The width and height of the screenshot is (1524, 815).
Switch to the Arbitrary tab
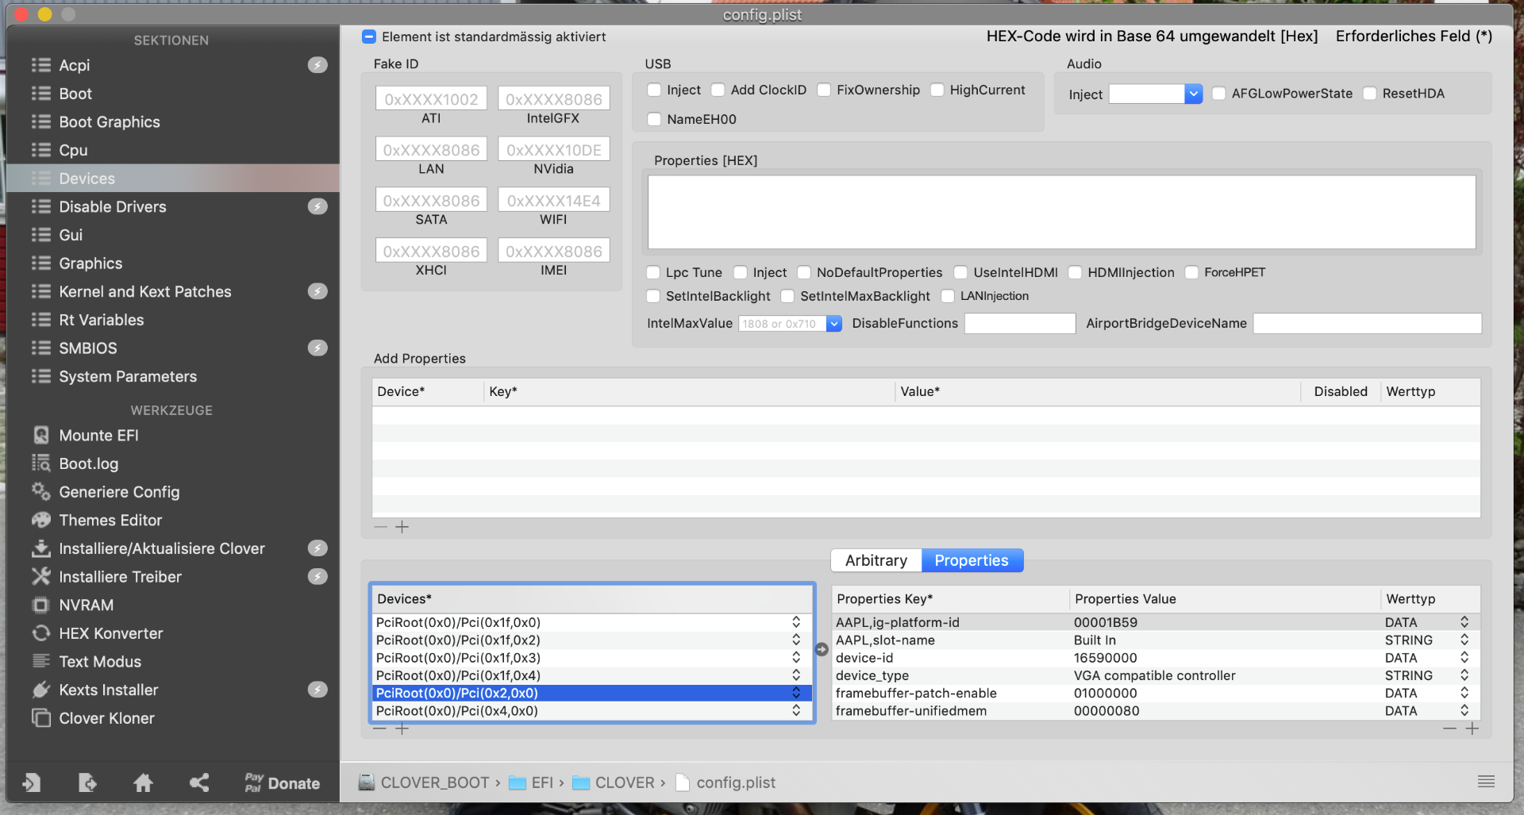pos(876,560)
